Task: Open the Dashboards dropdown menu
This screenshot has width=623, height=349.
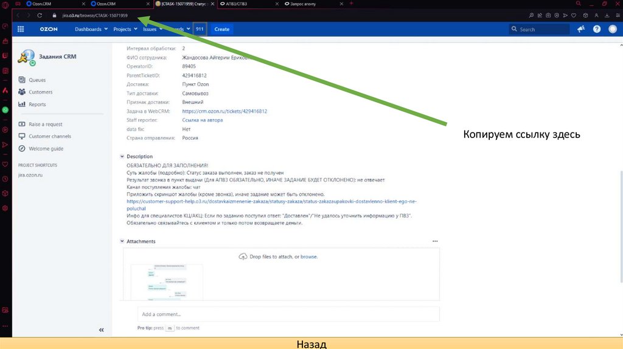Action: 91,29
